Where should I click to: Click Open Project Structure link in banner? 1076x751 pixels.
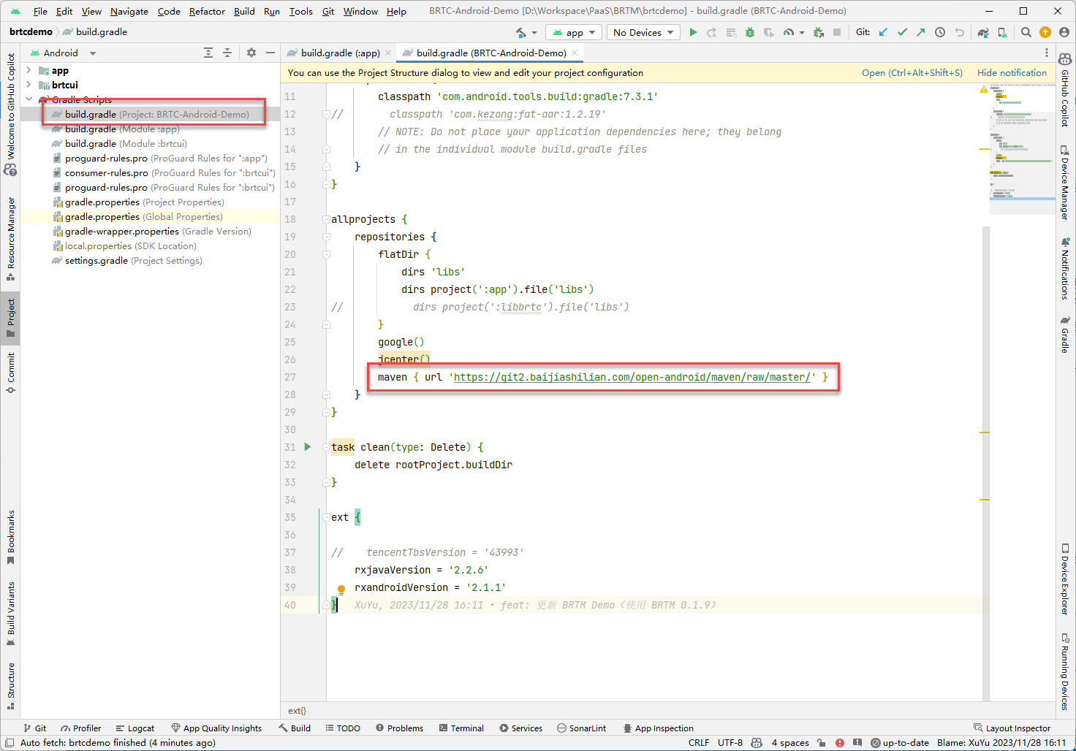click(x=912, y=72)
